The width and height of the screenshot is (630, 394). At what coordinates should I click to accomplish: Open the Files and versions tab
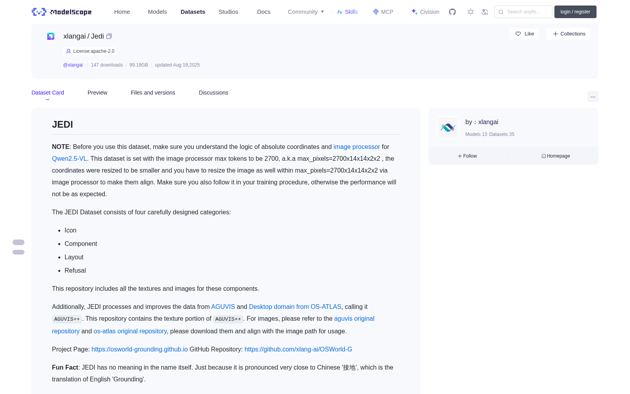pyautogui.click(x=153, y=93)
